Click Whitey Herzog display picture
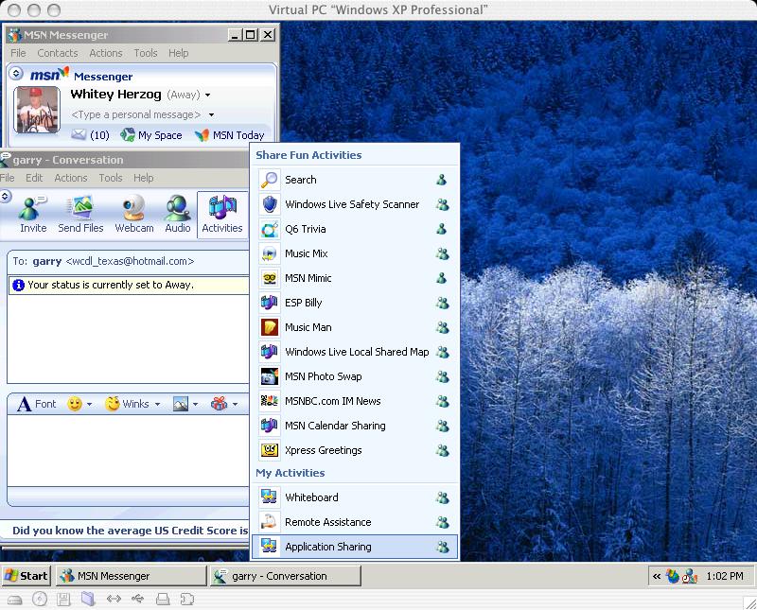The image size is (757, 610). coord(37,110)
